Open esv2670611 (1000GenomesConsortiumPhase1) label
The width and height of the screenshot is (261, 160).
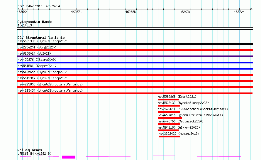coord(193,109)
